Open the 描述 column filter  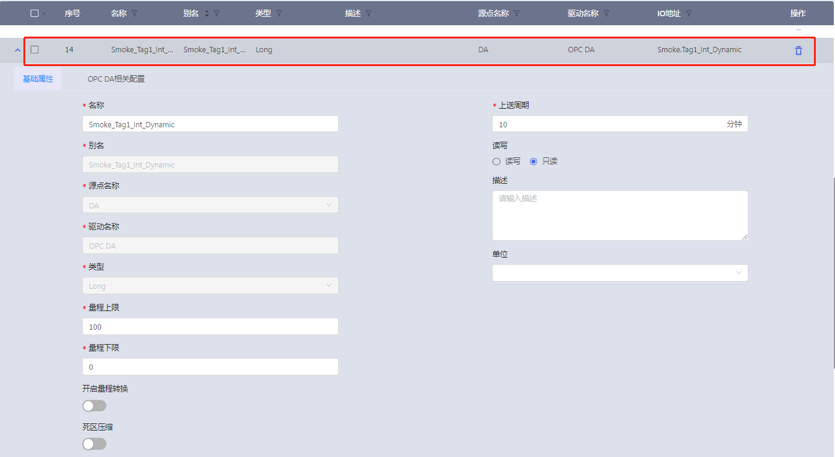pos(369,13)
